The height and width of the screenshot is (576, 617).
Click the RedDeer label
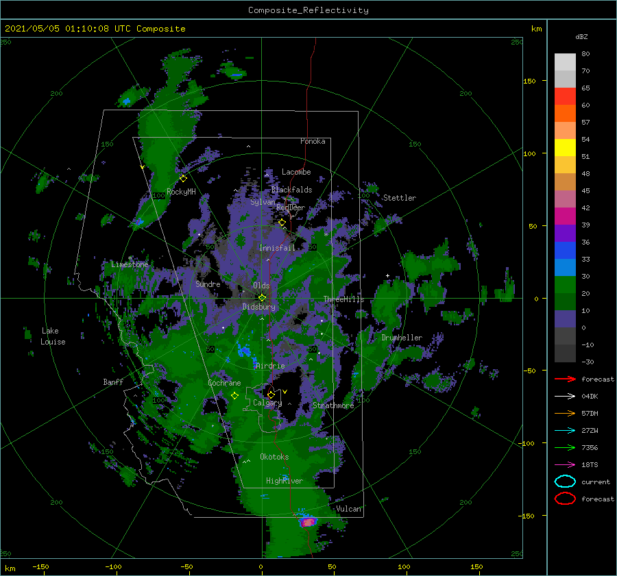pyautogui.click(x=291, y=208)
